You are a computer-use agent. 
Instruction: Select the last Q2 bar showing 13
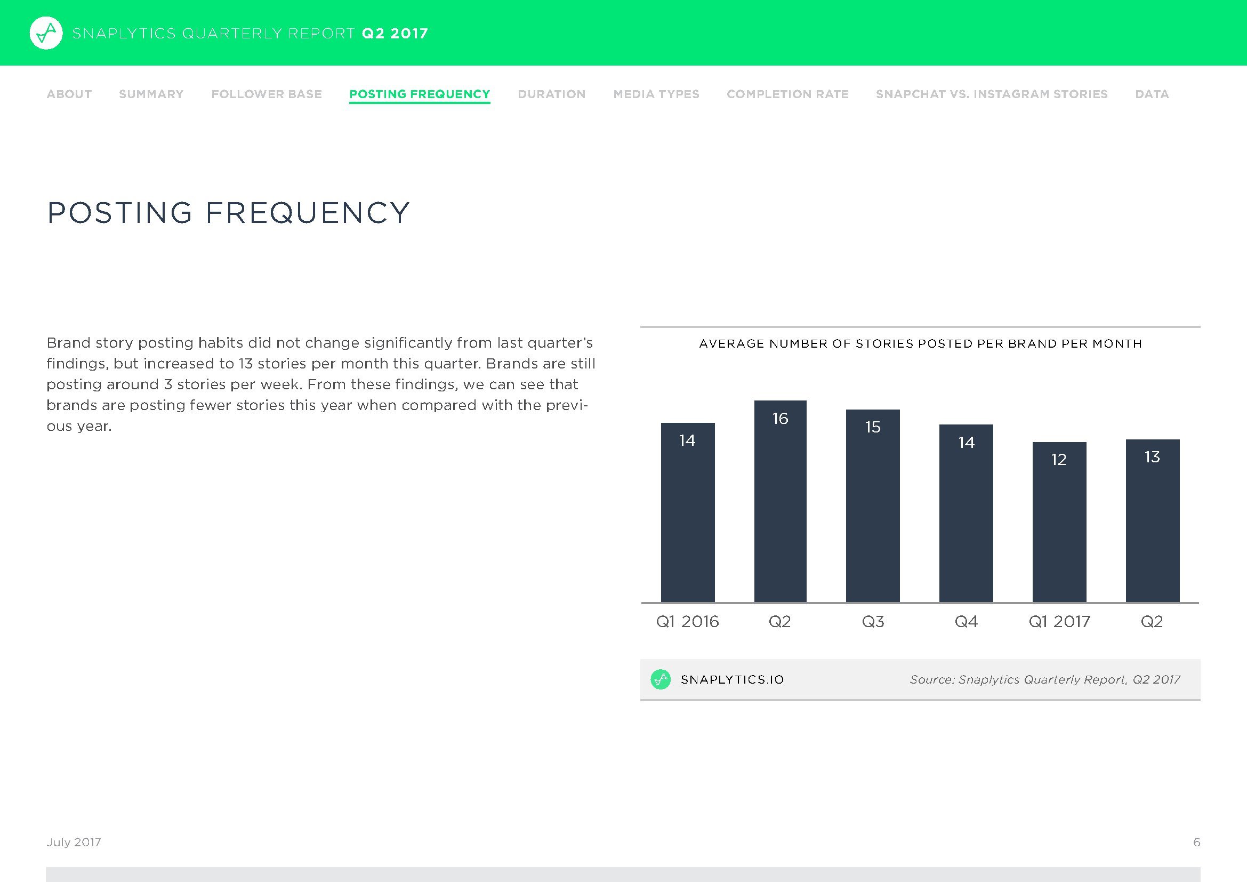point(1153,520)
